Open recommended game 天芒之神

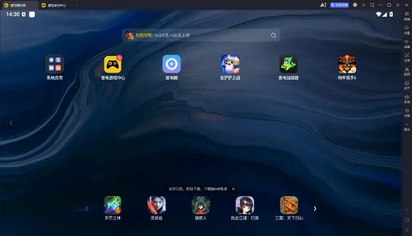113,205
